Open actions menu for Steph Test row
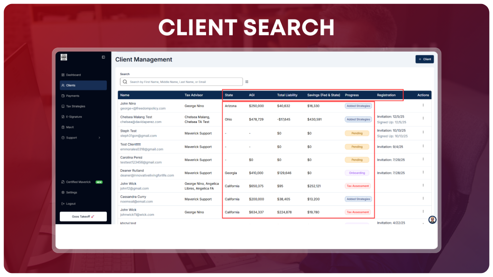This screenshot has height=277, width=493. [x=423, y=132]
